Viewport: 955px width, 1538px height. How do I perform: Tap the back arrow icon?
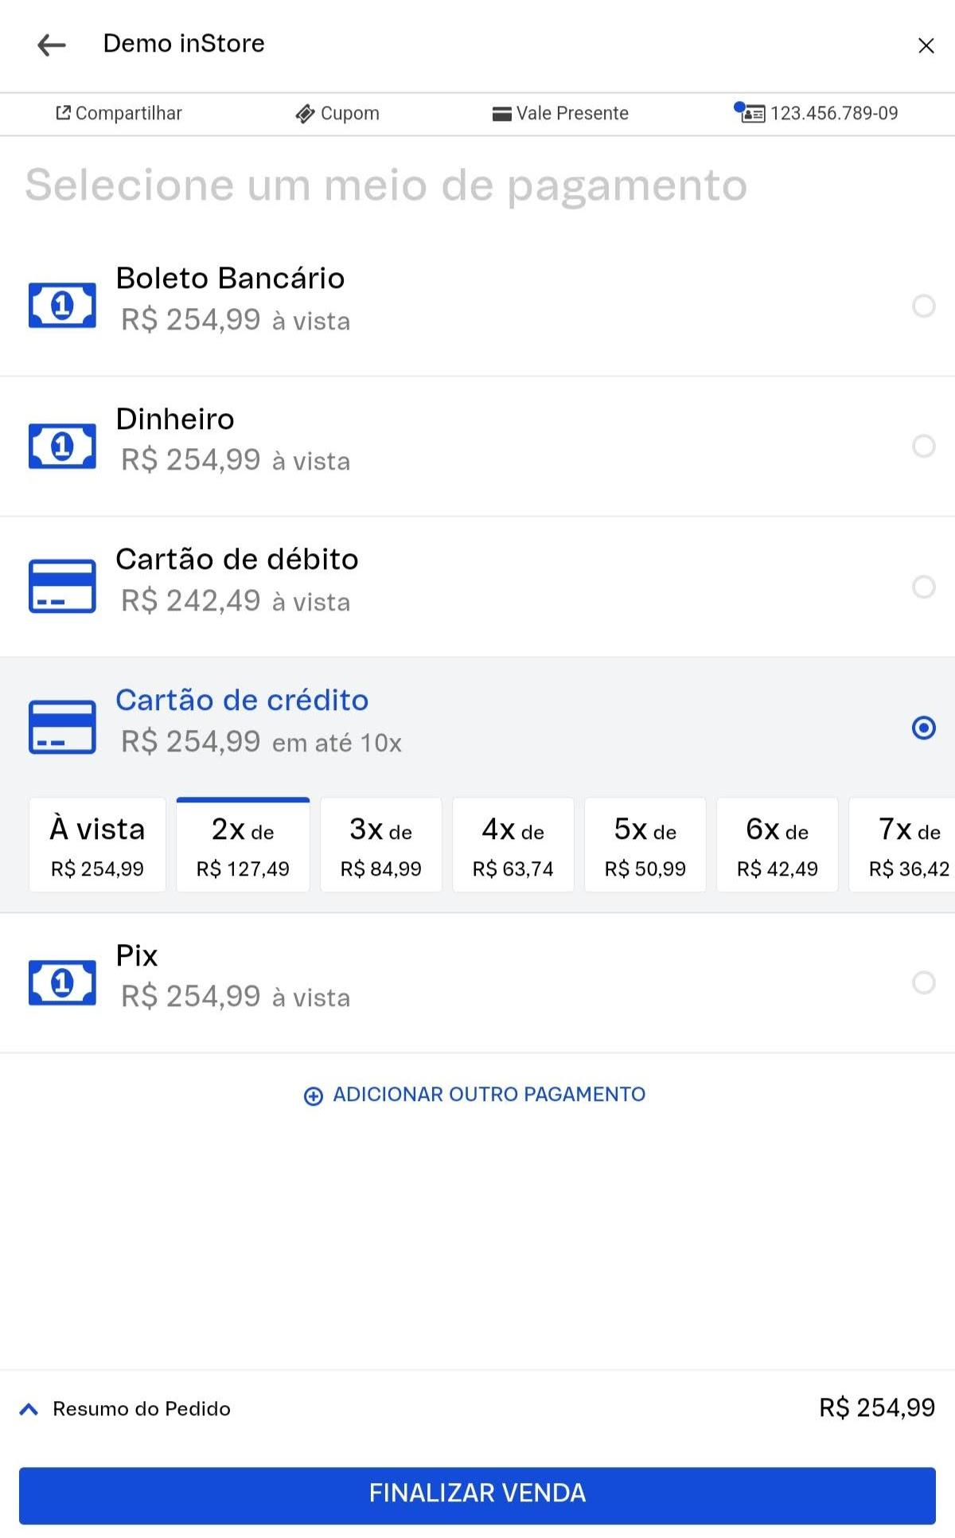coord(52,45)
